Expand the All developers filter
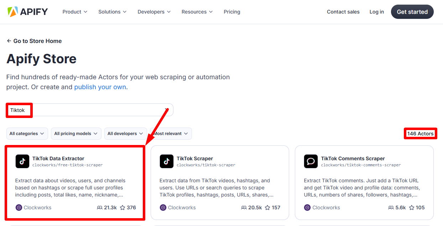The height and width of the screenshot is (226, 443). tap(126, 134)
